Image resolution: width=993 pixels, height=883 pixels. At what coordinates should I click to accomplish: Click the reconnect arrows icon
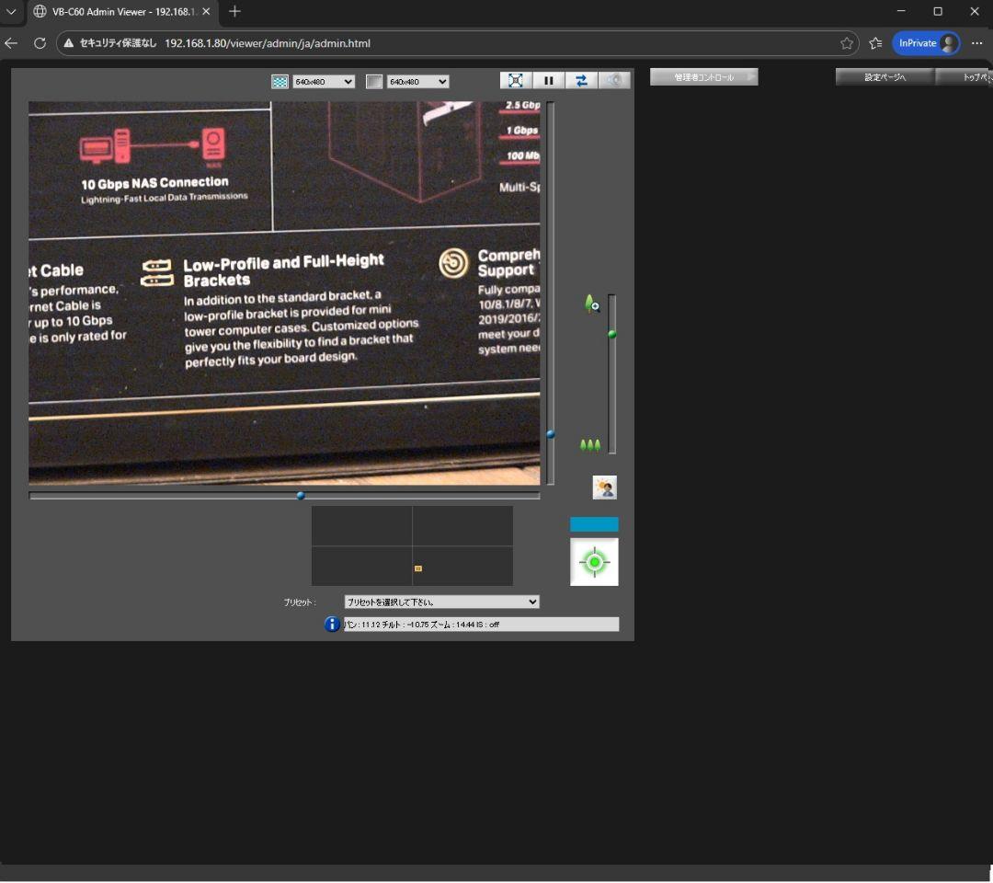(x=581, y=81)
